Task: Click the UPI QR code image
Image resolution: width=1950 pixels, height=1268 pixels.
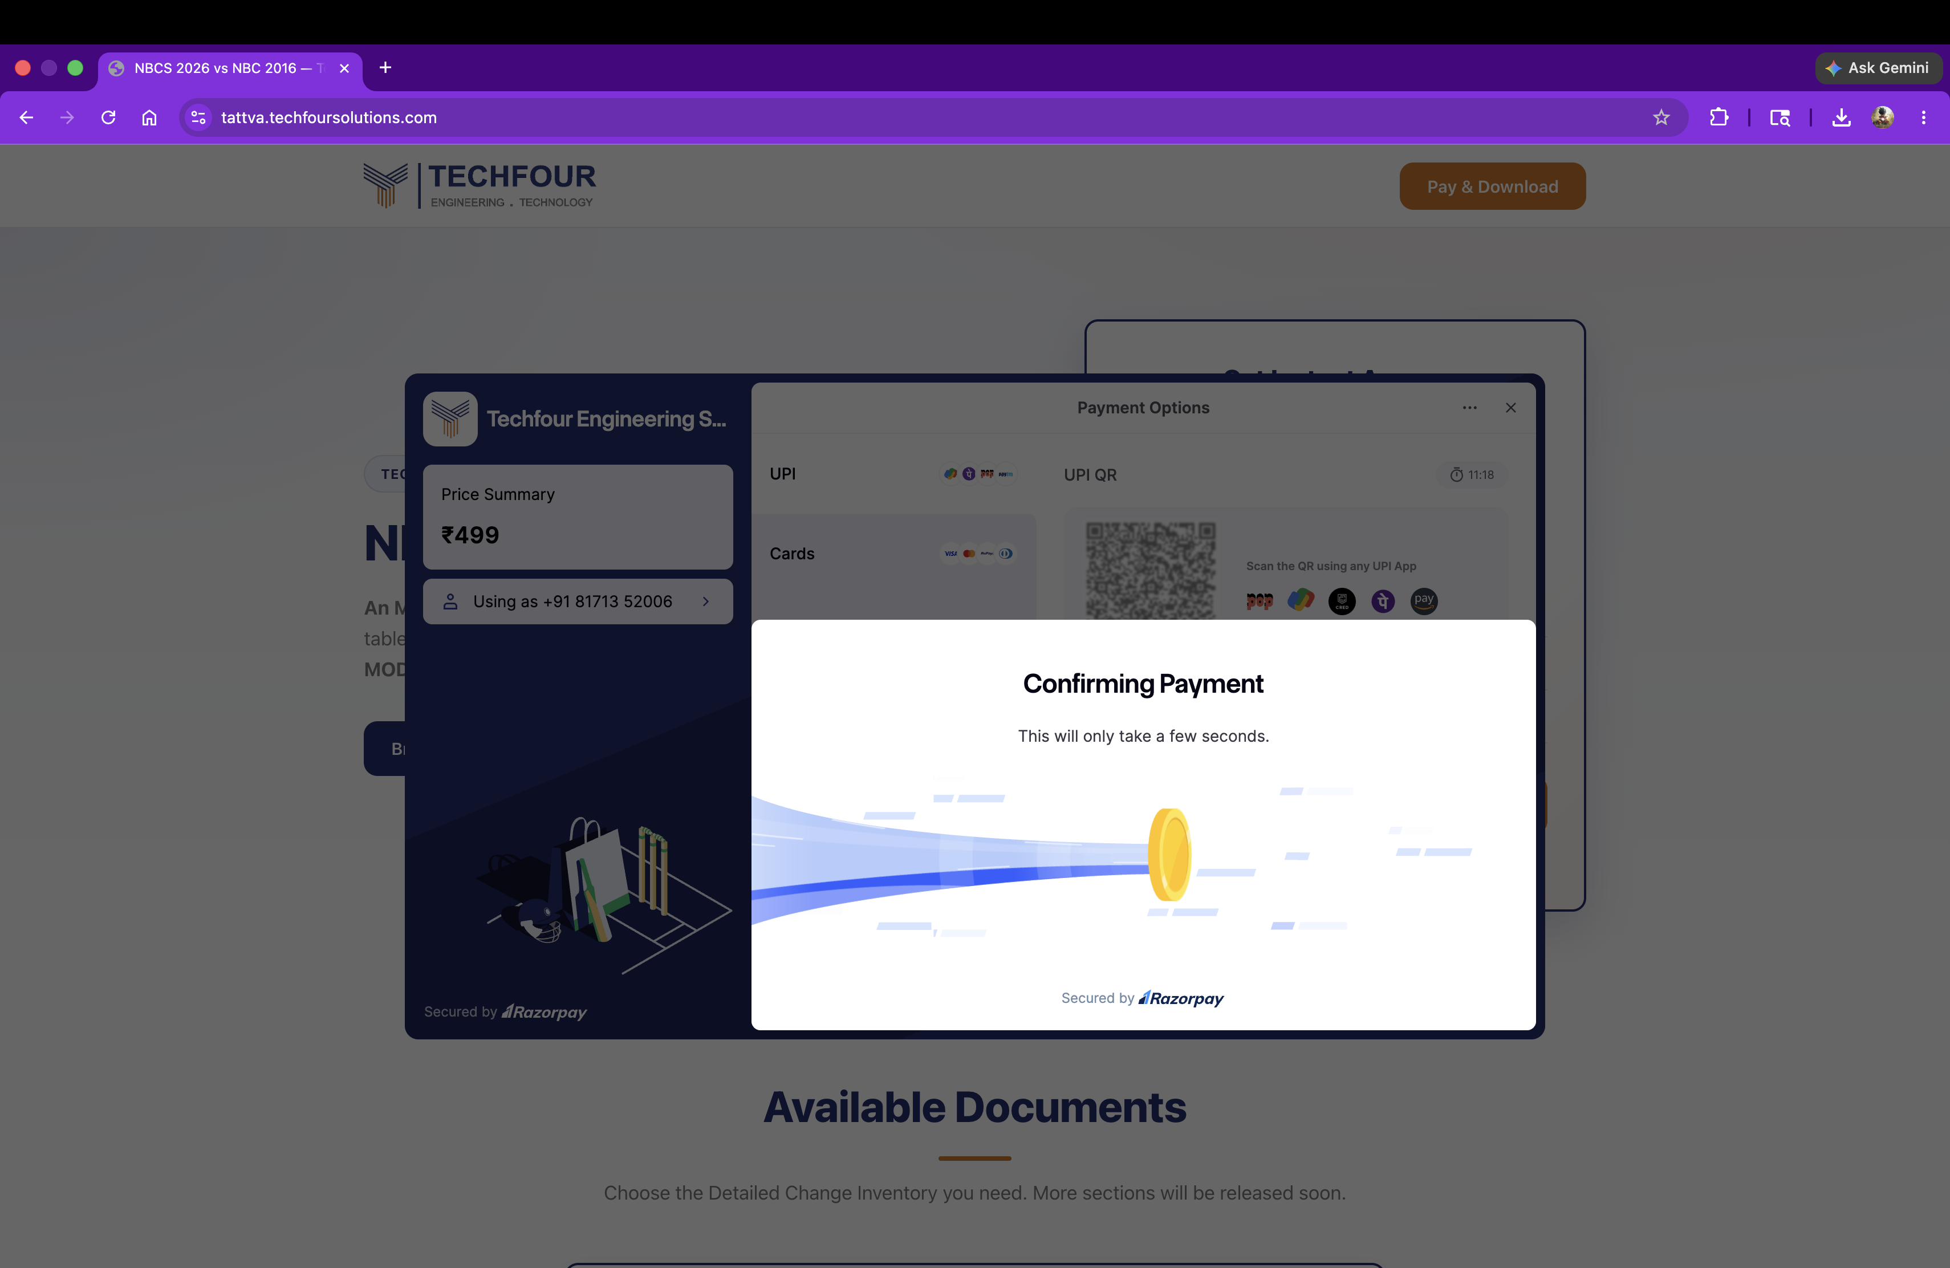Action: click(1151, 570)
